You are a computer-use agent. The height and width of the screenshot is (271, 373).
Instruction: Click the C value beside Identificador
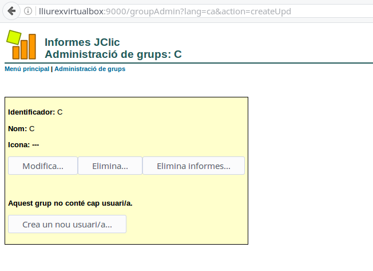[60, 112]
